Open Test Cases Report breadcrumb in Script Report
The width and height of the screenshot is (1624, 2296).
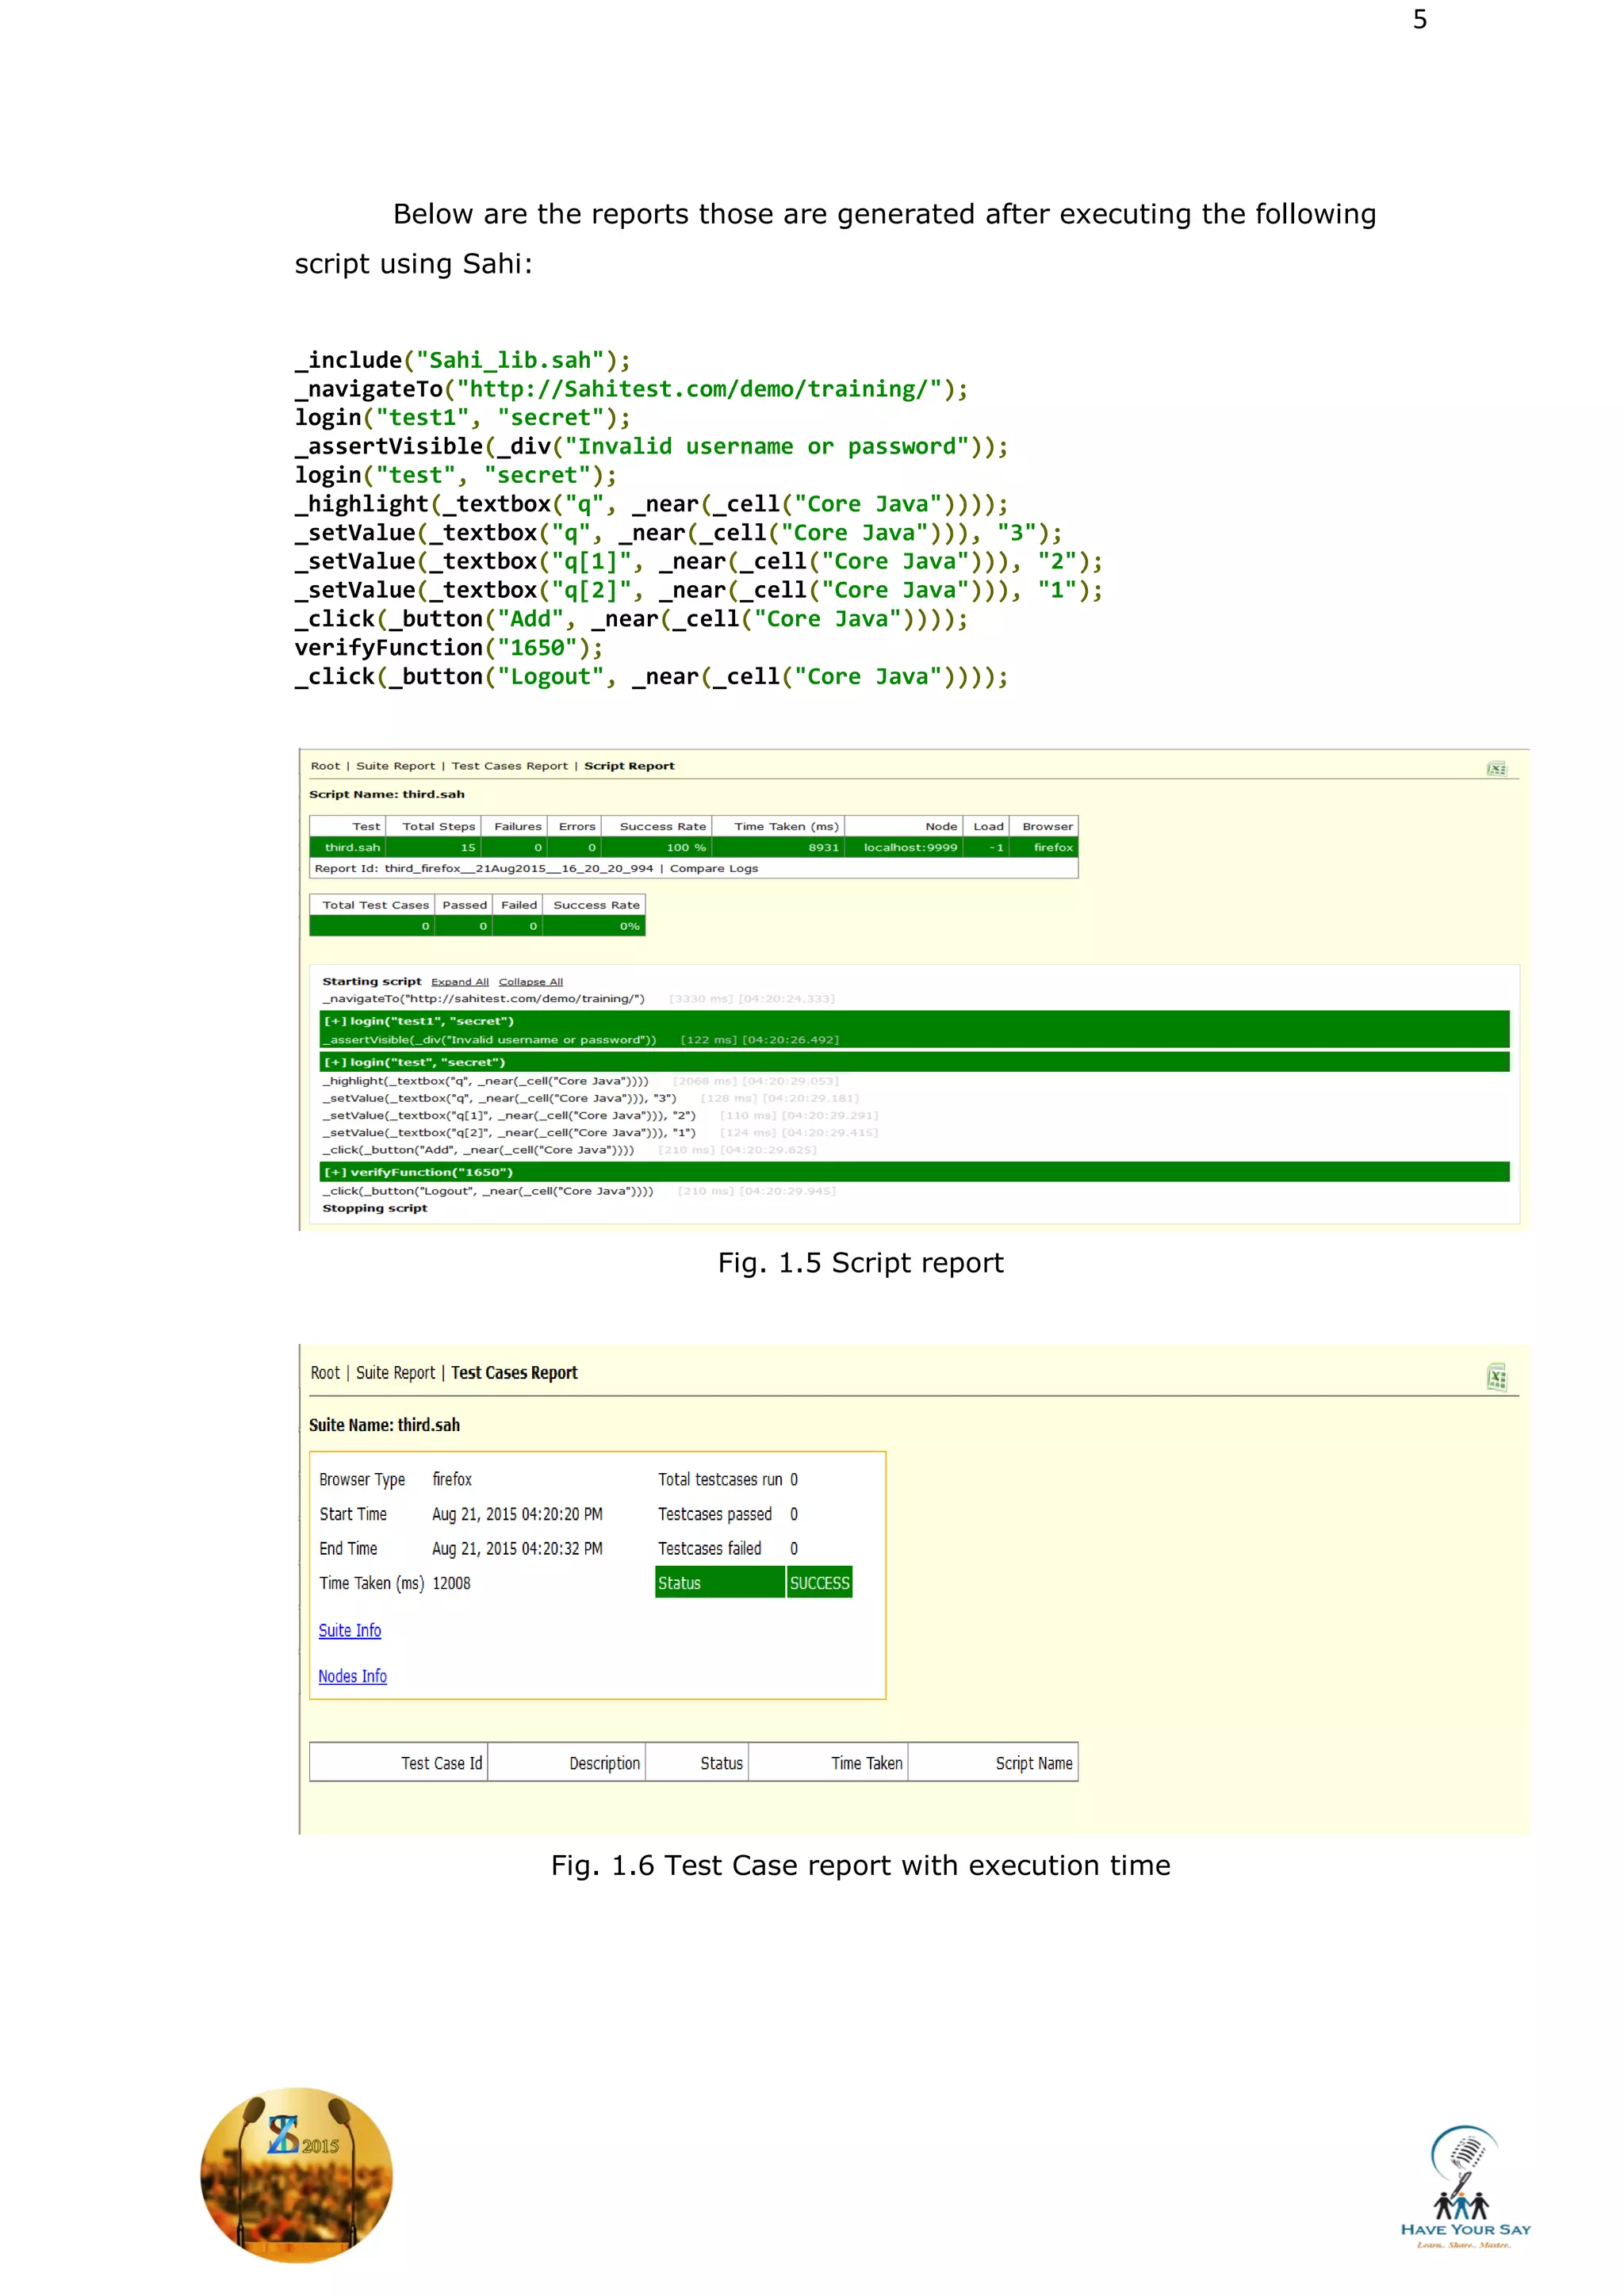[509, 766]
